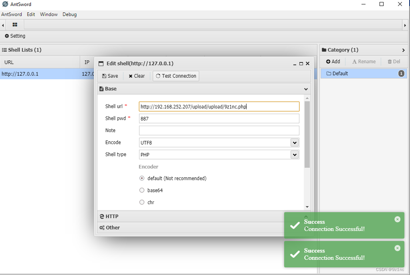Open the Window menu

click(x=48, y=14)
